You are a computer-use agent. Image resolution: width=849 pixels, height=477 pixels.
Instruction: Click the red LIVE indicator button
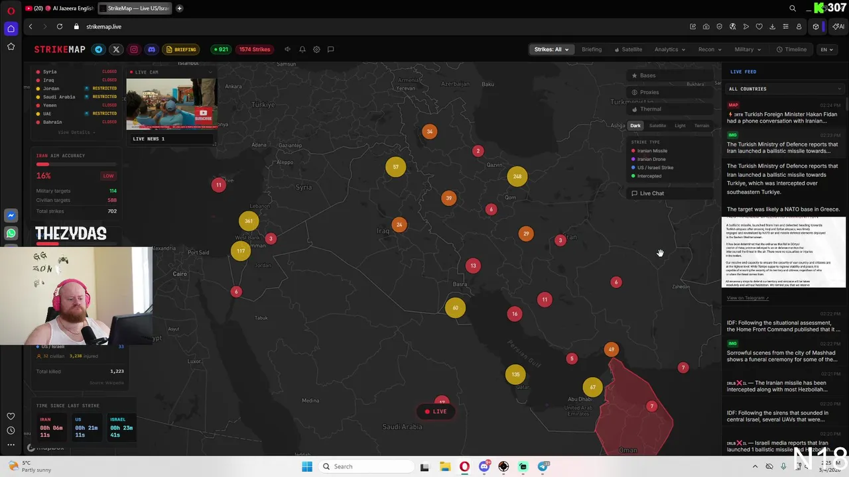click(x=436, y=411)
